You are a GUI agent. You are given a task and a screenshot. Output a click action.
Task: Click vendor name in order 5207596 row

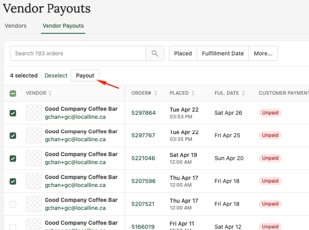[x=81, y=177]
